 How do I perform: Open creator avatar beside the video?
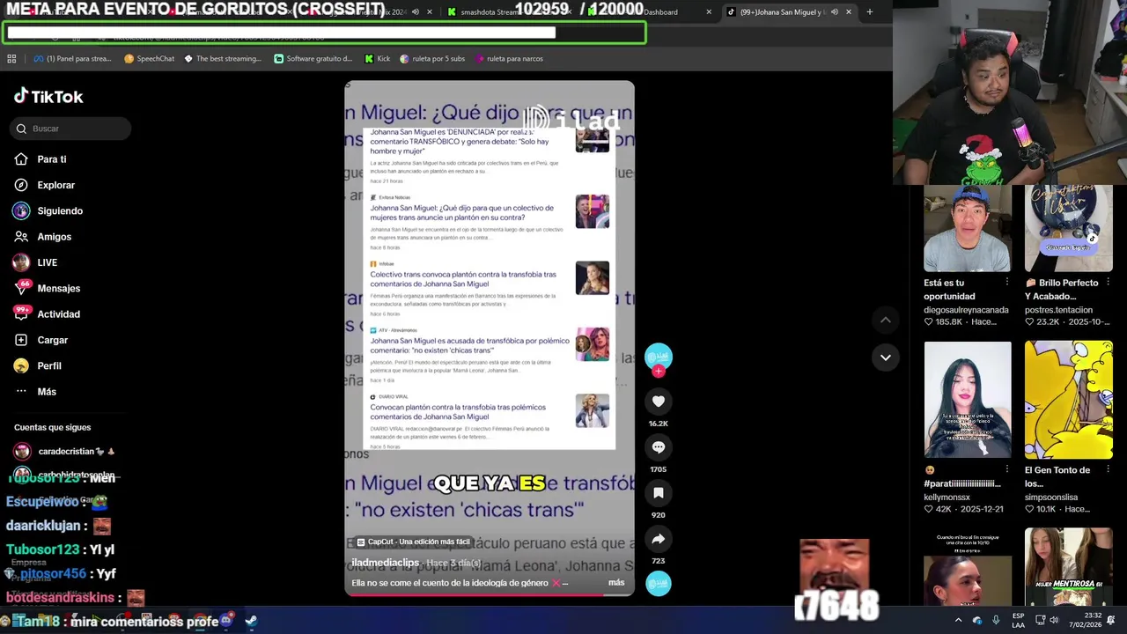click(659, 356)
